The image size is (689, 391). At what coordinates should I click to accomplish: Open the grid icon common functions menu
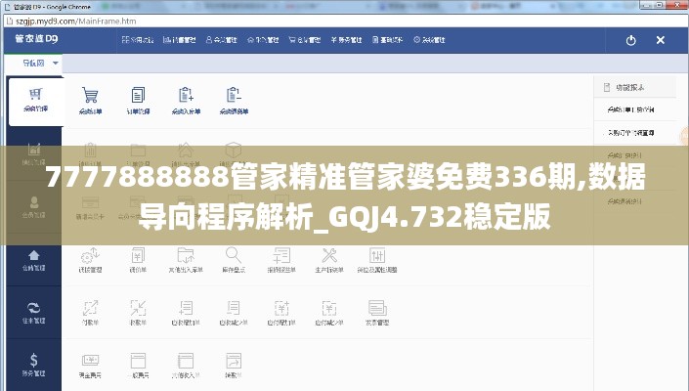tap(138, 40)
